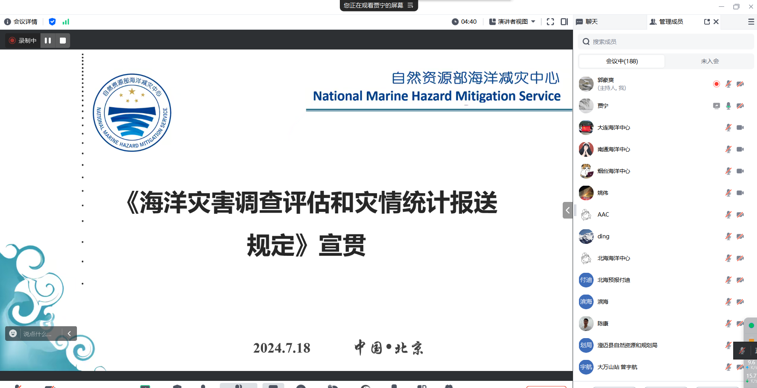Open the hamburger menu at top right
The image size is (757, 388).
tap(751, 22)
